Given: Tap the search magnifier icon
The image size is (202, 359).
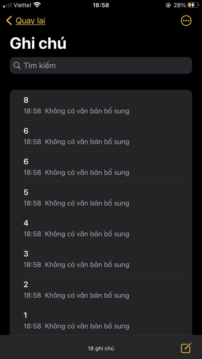Looking at the screenshot, I should coord(17,65).
